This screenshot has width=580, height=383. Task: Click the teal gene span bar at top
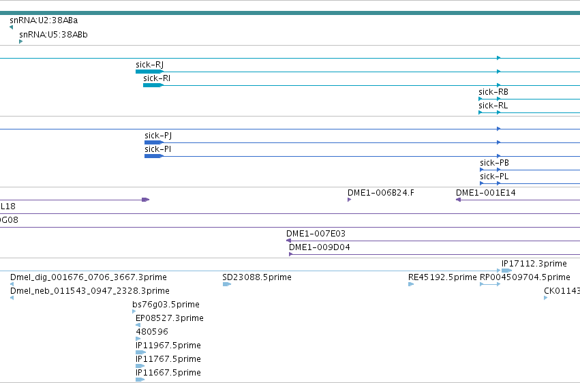[290, 13]
